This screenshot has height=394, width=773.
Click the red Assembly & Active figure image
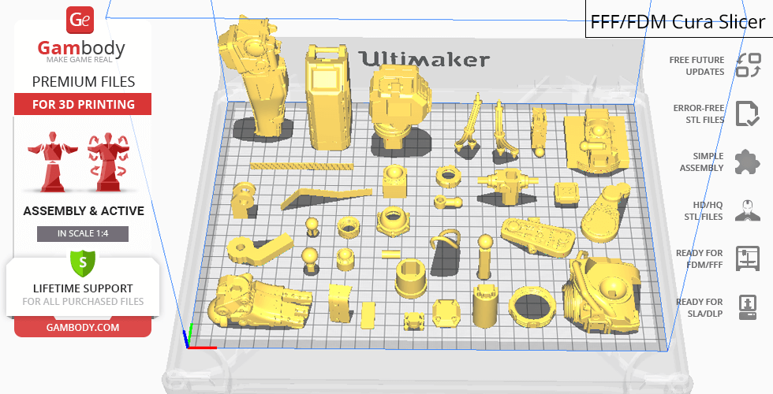(x=82, y=164)
